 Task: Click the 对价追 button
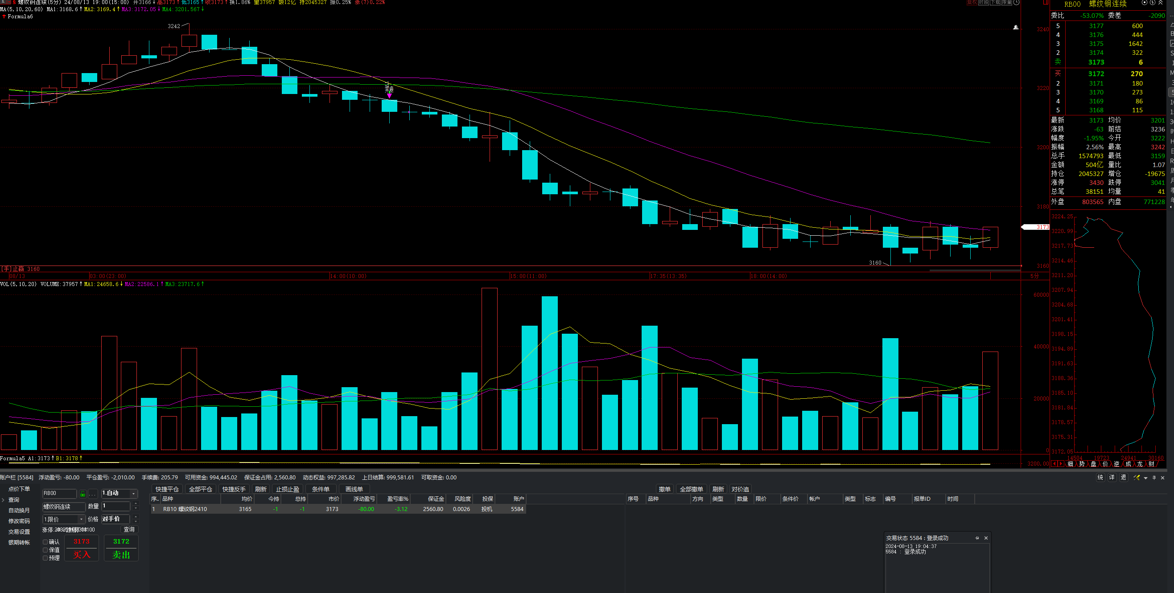point(740,489)
